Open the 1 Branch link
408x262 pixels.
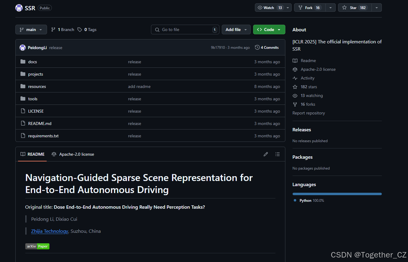(63, 30)
